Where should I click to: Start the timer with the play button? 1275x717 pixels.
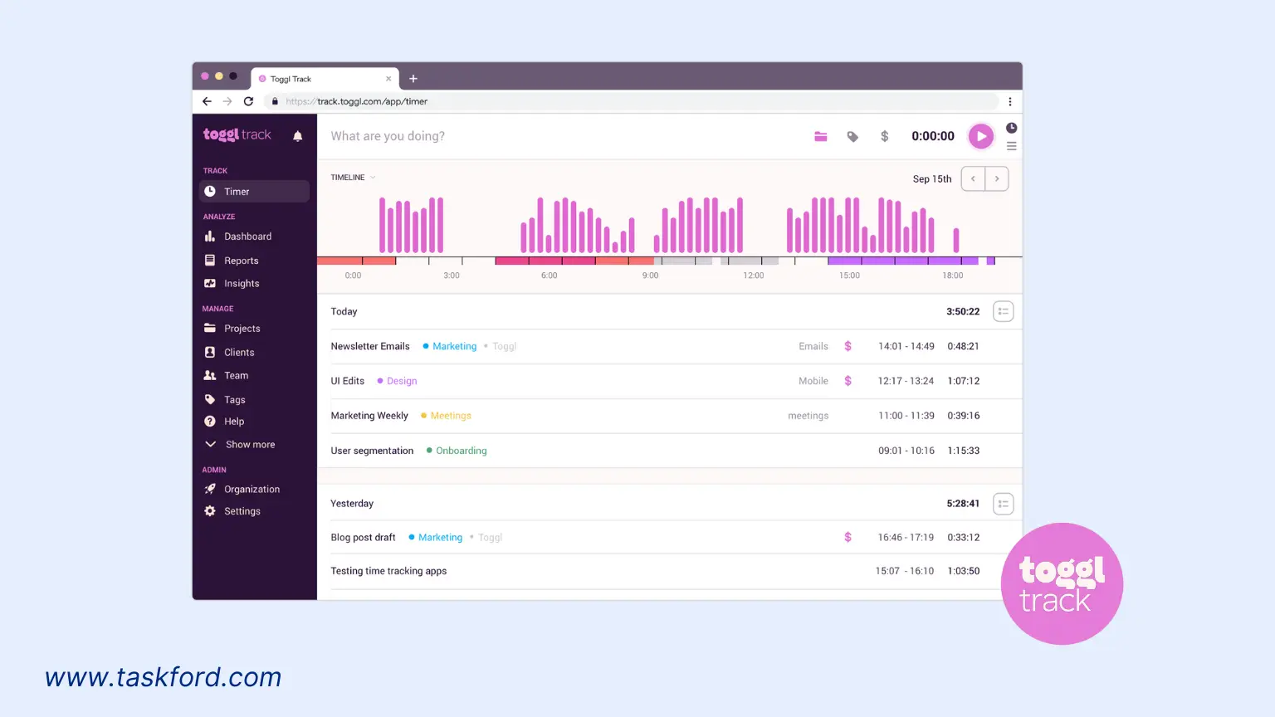[980, 136]
